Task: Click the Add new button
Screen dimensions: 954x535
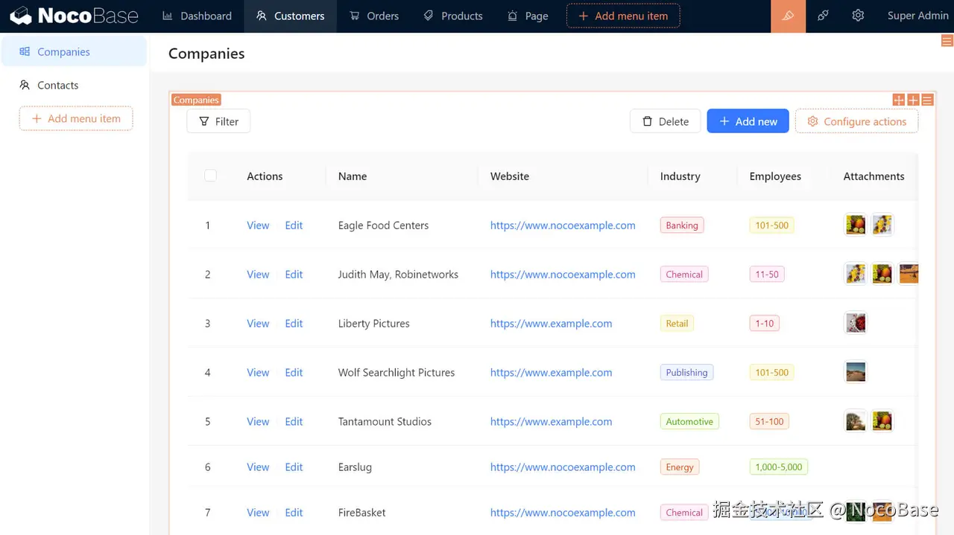Action: 748,121
